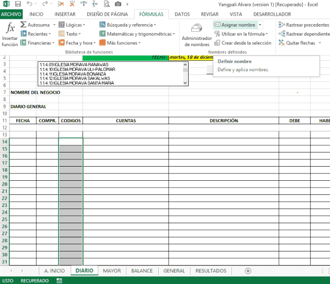Switch to the VISTA ribbon tab

[x=236, y=14]
